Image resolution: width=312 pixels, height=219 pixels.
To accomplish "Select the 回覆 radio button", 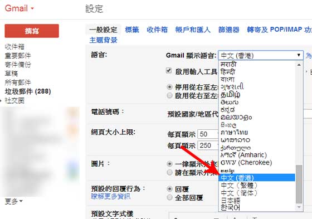I will tap(169, 188).
